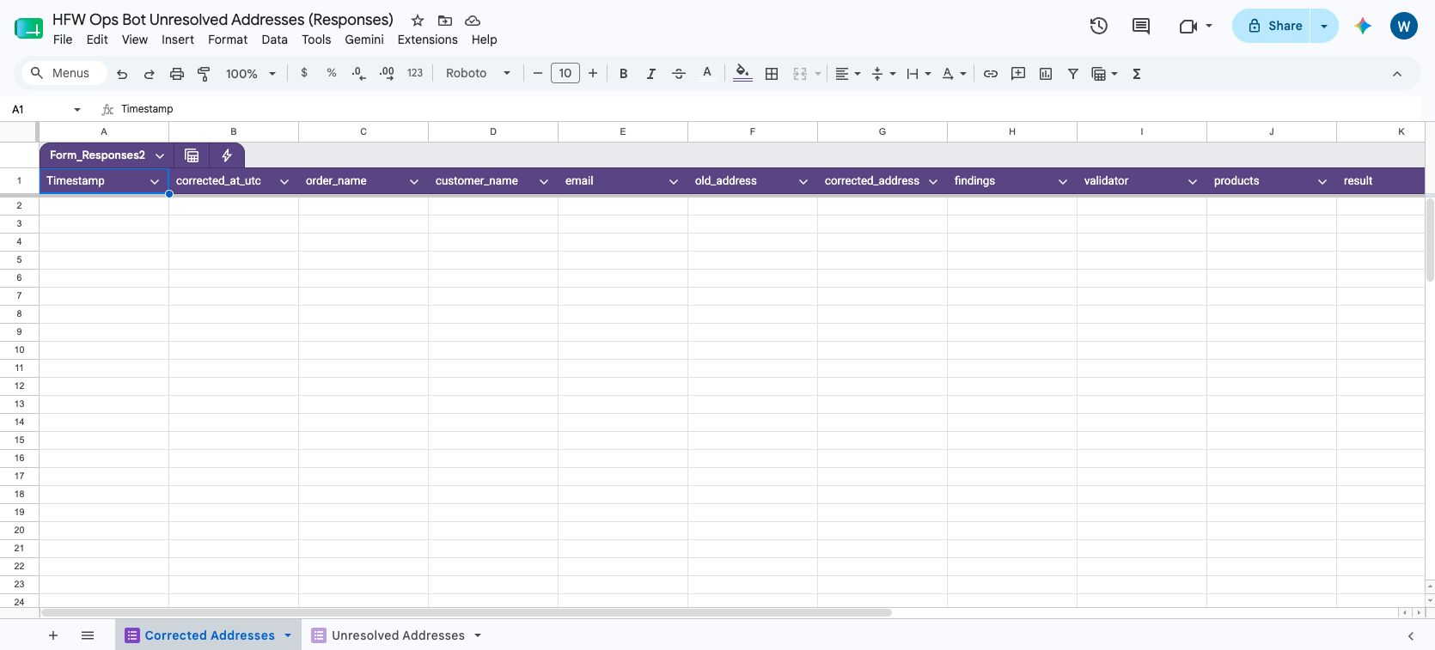Screen dimensions: 1435x650
Task: Toggle italic formatting
Action: coord(651,74)
